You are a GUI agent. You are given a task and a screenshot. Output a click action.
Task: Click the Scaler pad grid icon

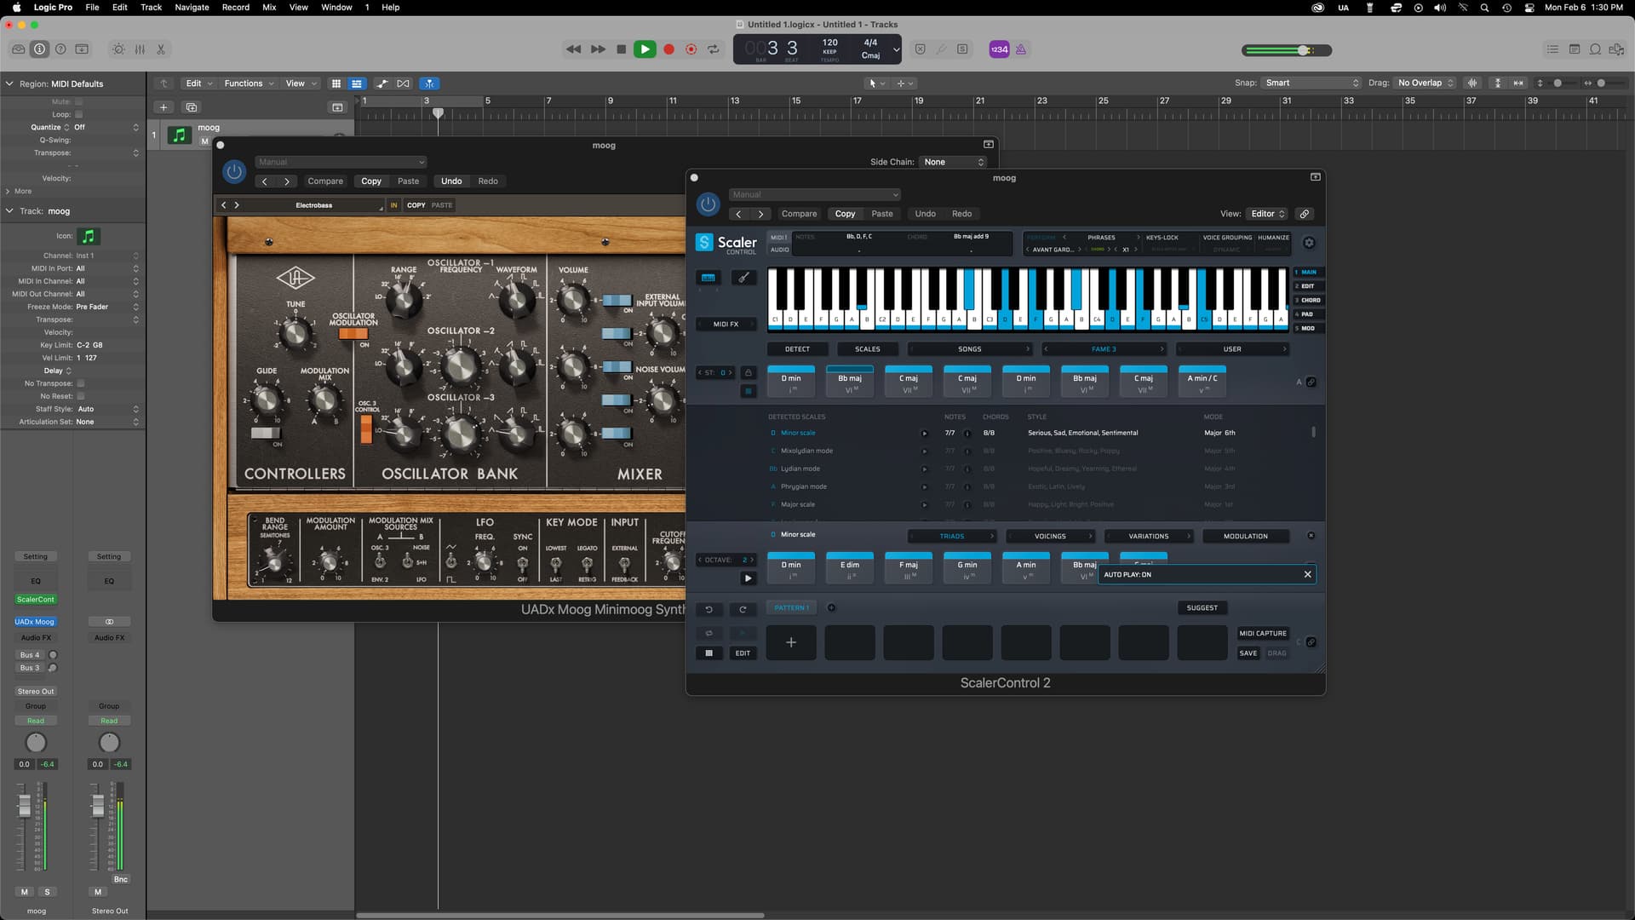coord(708,653)
